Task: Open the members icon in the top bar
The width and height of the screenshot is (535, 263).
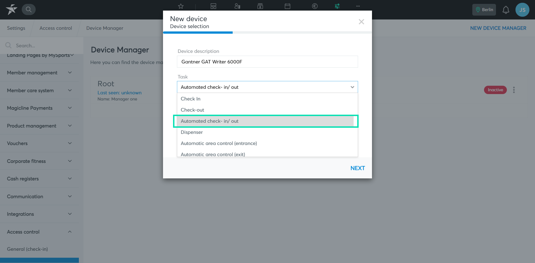Action: 237,6
